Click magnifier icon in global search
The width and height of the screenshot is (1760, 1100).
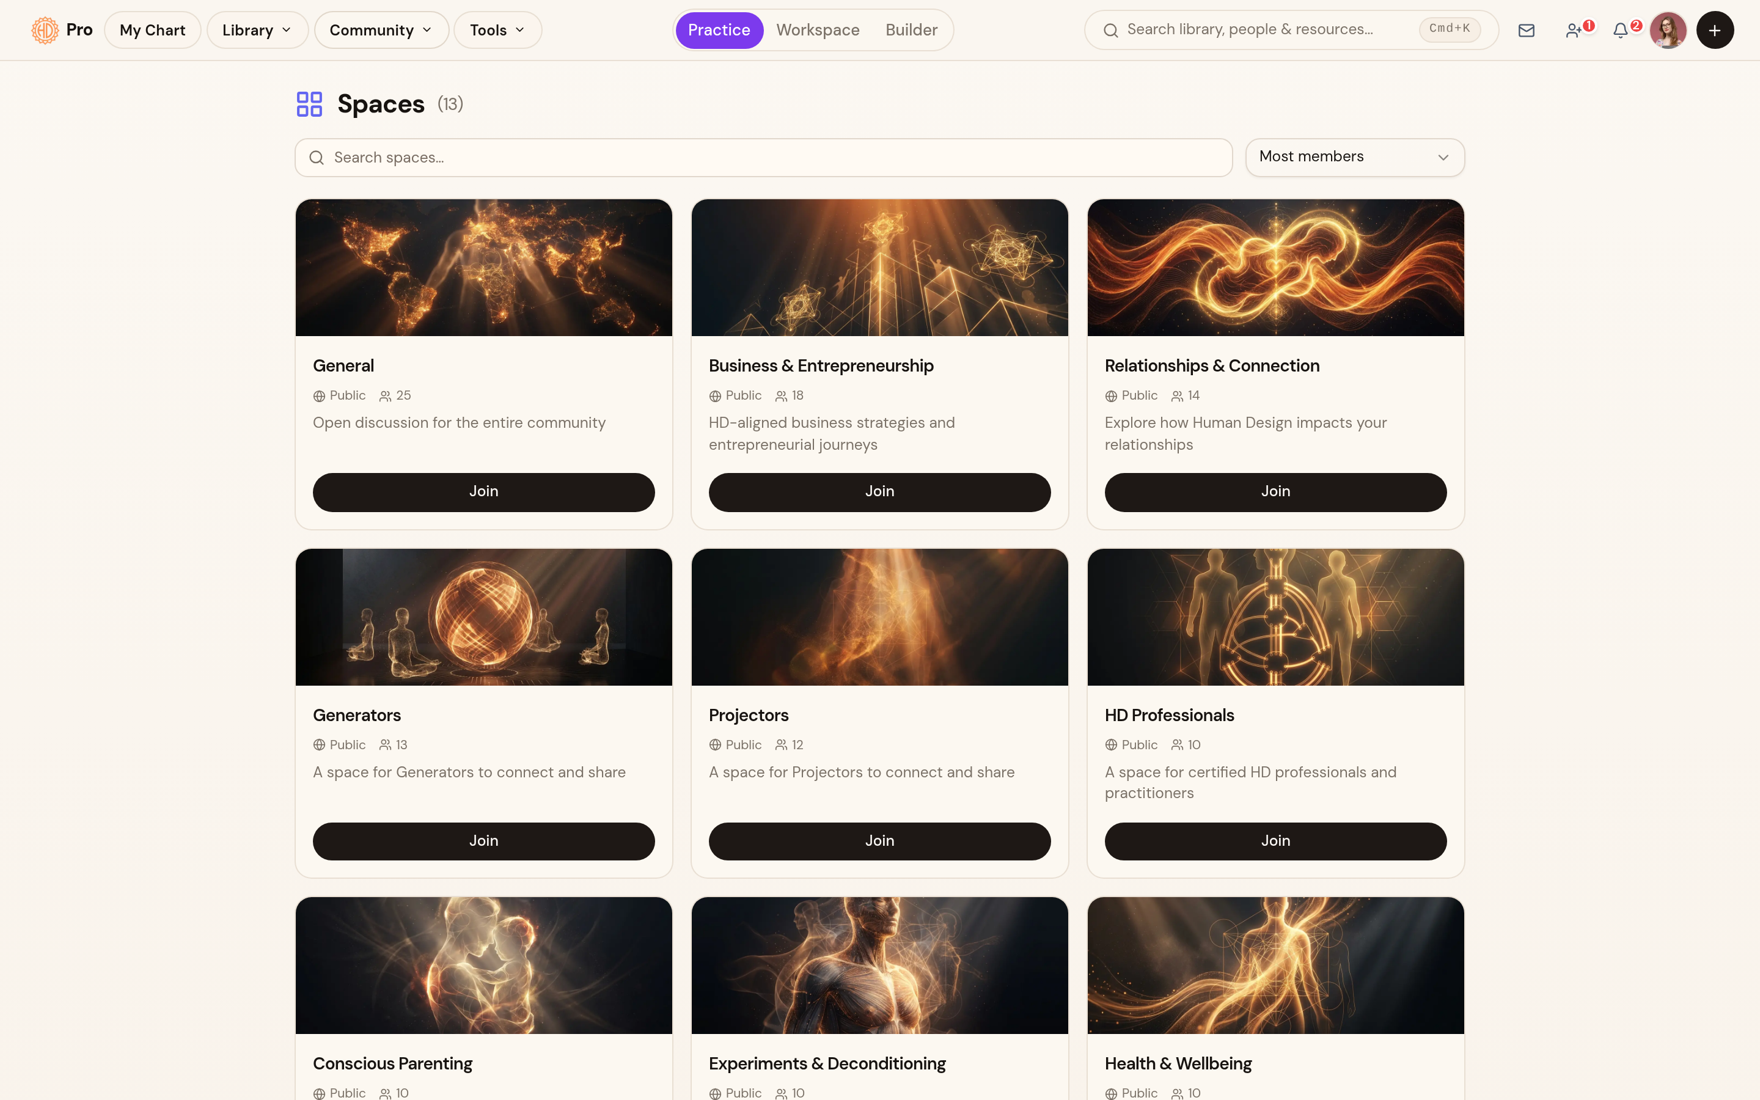(x=1110, y=30)
